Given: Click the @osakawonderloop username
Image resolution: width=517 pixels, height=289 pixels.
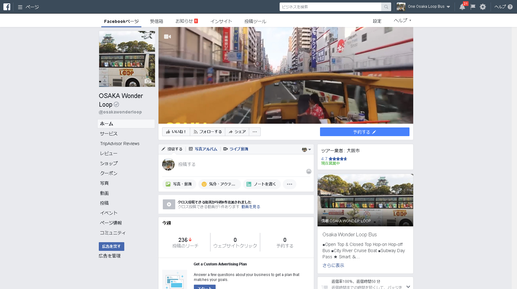Looking at the screenshot, I should [x=120, y=112].
